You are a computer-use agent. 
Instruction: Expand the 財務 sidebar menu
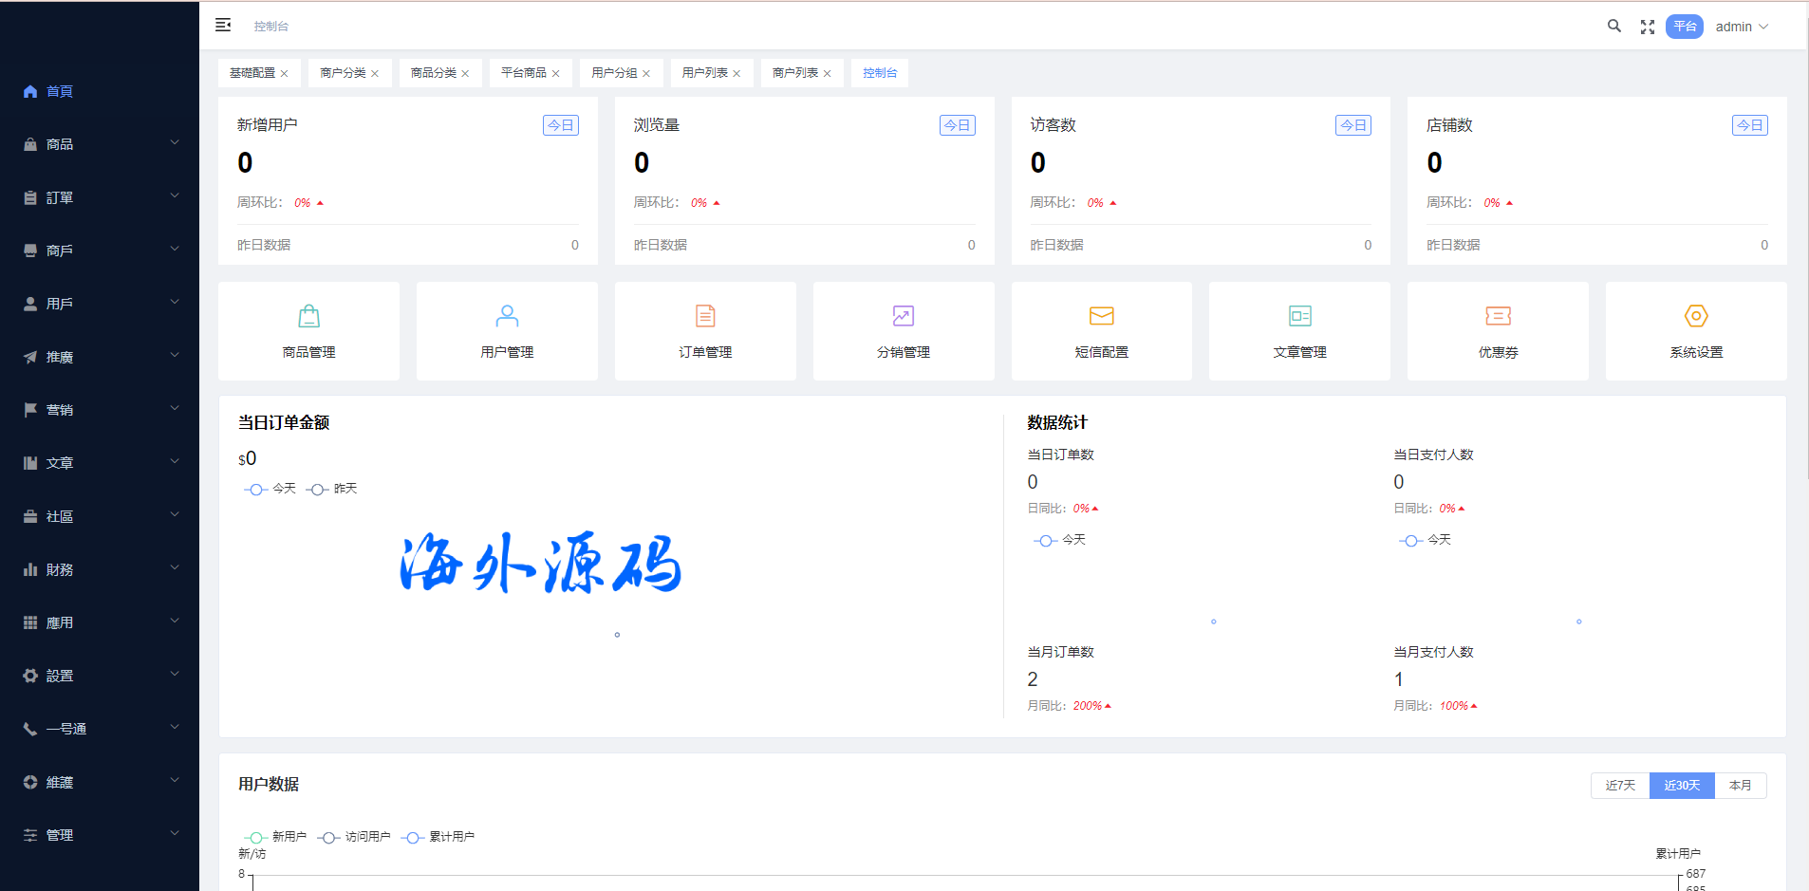[100, 569]
